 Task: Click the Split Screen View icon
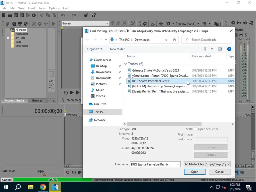168,24
